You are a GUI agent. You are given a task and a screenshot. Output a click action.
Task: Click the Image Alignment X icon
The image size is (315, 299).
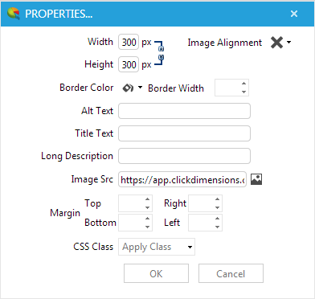coord(276,43)
